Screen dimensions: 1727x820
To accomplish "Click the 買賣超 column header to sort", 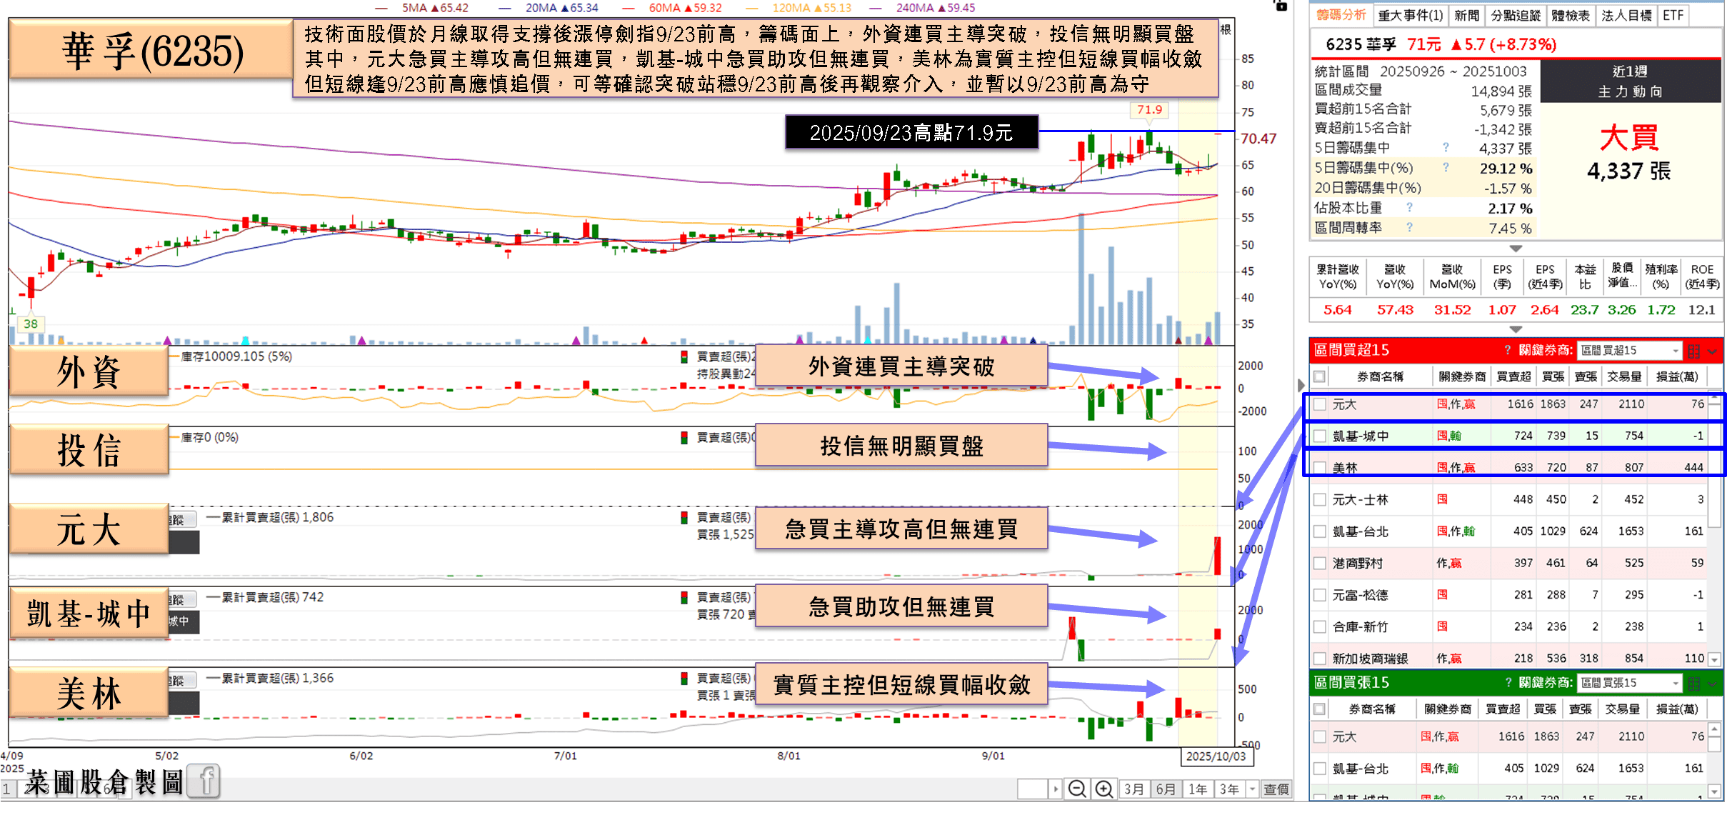I will pyautogui.click(x=1513, y=376).
